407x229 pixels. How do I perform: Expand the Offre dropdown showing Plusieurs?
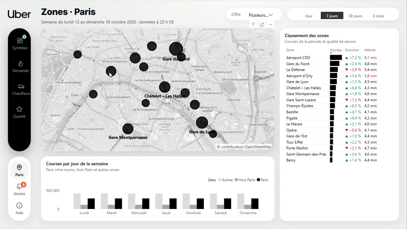coord(261,15)
